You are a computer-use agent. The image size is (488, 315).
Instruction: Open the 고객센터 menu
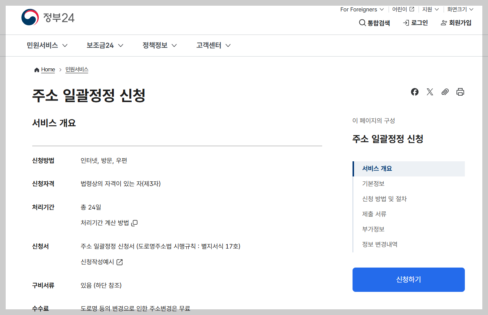pyautogui.click(x=209, y=45)
